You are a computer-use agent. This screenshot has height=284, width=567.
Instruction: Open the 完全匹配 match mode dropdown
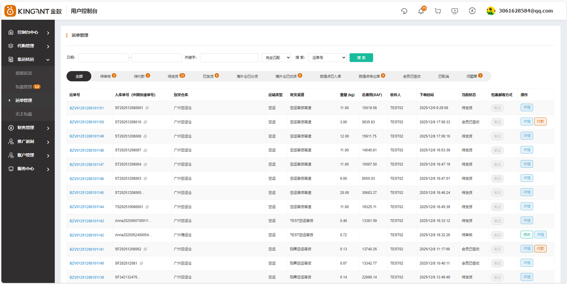[x=276, y=57]
